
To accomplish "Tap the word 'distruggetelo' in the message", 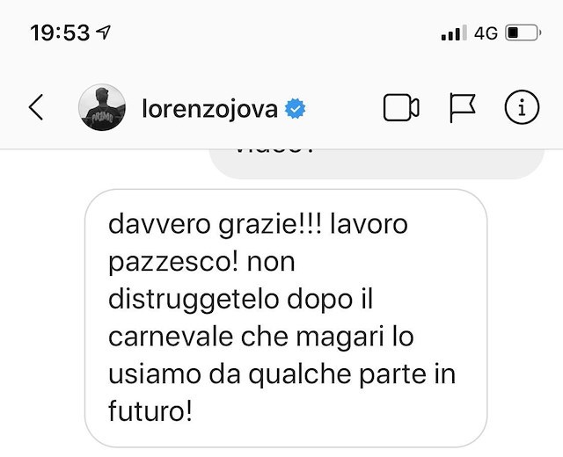I will coord(194,301).
